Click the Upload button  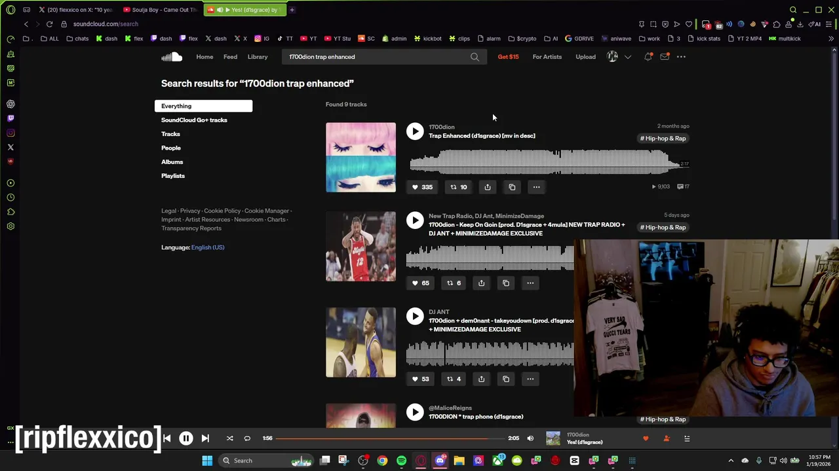pos(585,57)
